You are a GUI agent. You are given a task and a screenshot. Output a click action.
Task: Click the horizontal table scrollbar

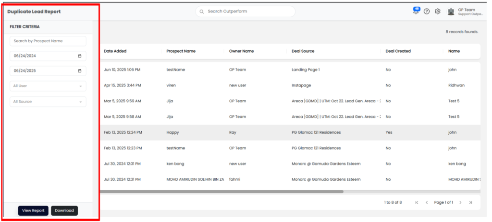(221, 191)
